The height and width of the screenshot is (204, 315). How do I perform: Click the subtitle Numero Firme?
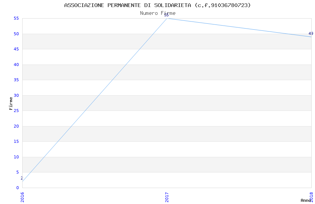[x=158, y=13]
